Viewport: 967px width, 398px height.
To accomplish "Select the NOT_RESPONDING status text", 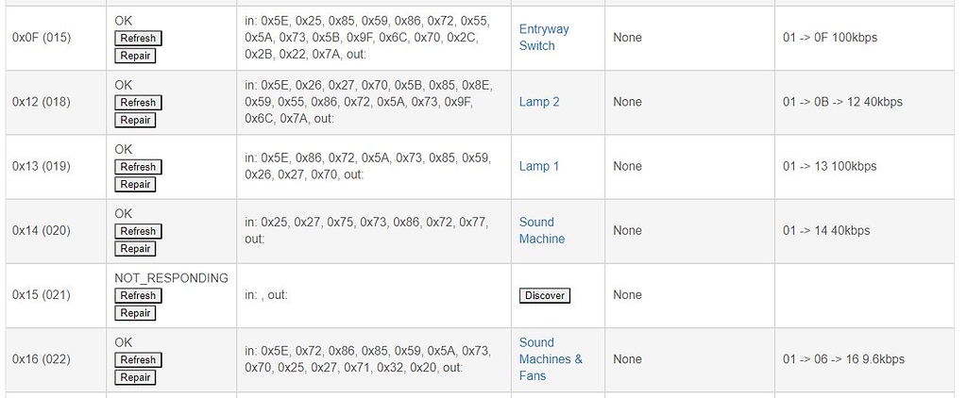I will pyautogui.click(x=172, y=278).
